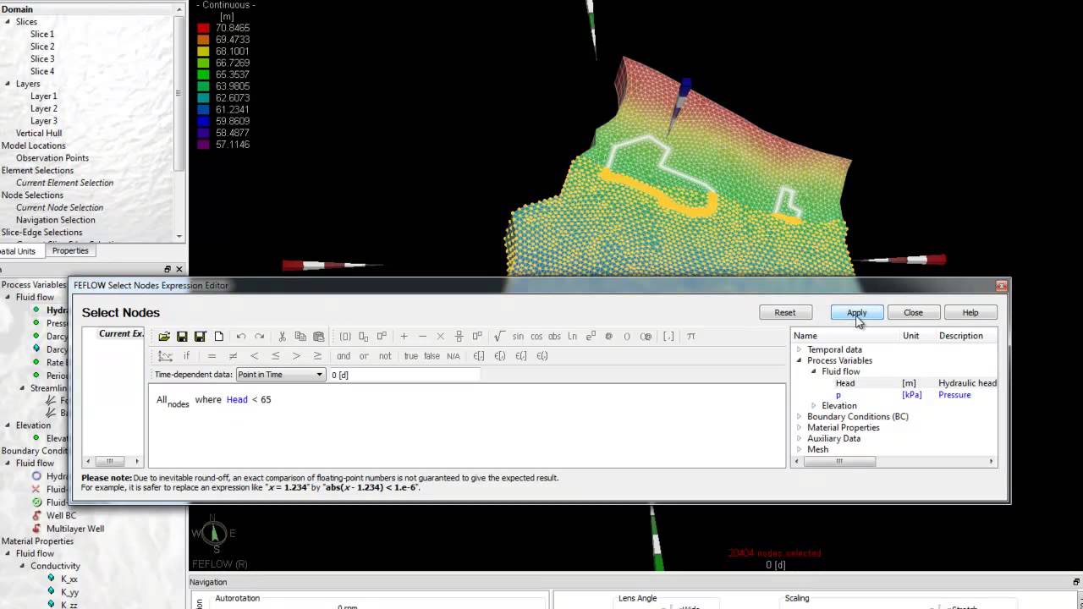The height and width of the screenshot is (609, 1083).
Task: Insert the sin function
Action: click(x=518, y=337)
